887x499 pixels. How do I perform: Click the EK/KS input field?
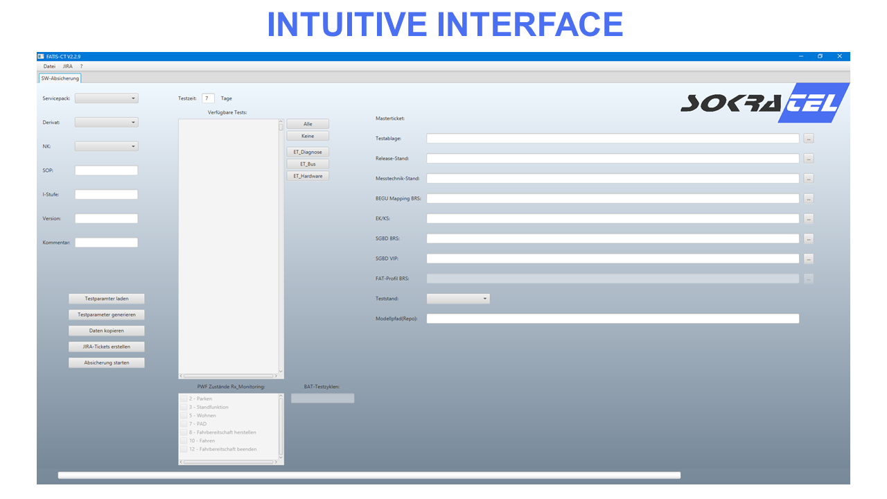pyautogui.click(x=613, y=218)
